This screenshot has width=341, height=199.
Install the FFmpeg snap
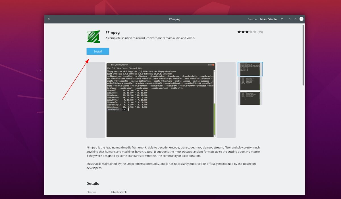98,52
